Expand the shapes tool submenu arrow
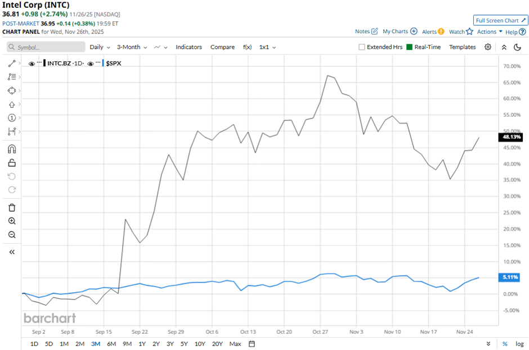Image resolution: width=529 pixels, height=350 pixels. point(20,90)
